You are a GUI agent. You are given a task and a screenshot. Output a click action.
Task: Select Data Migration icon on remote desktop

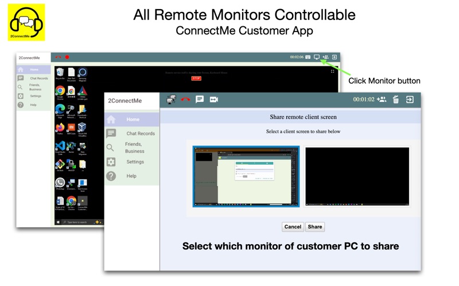coord(82,148)
